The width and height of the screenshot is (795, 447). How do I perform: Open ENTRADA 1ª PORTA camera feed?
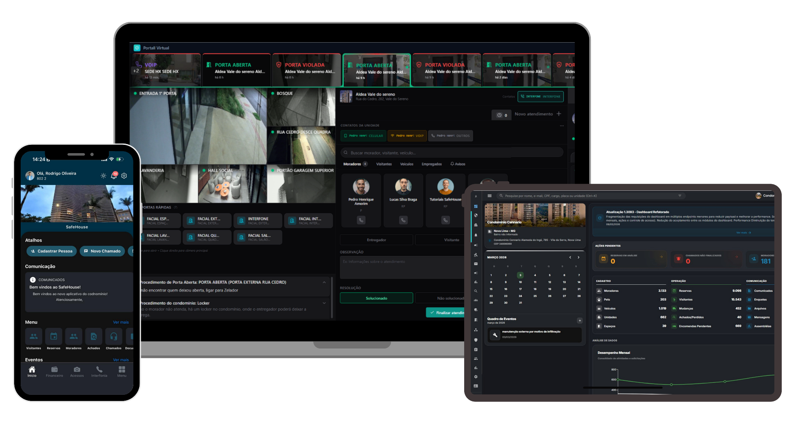pos(198,126)
